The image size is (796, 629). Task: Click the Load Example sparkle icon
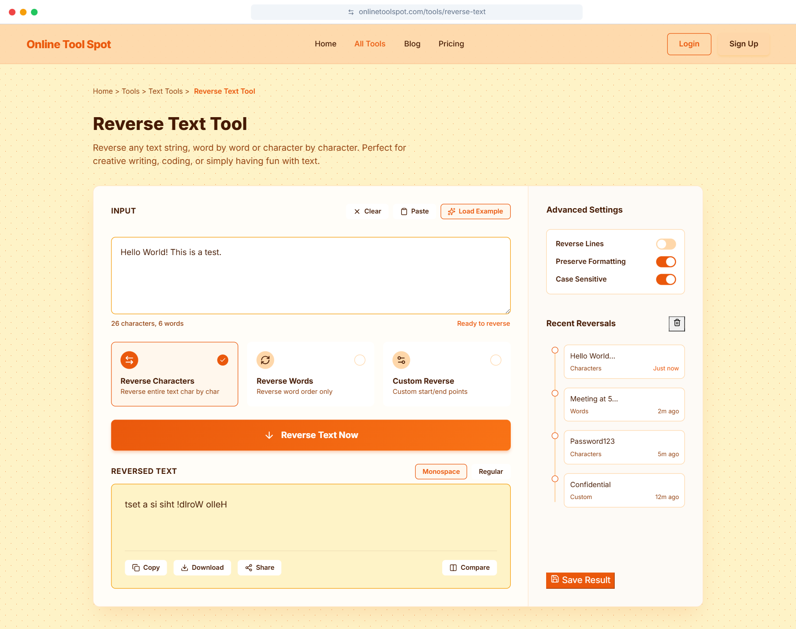(x=452, y=212)
